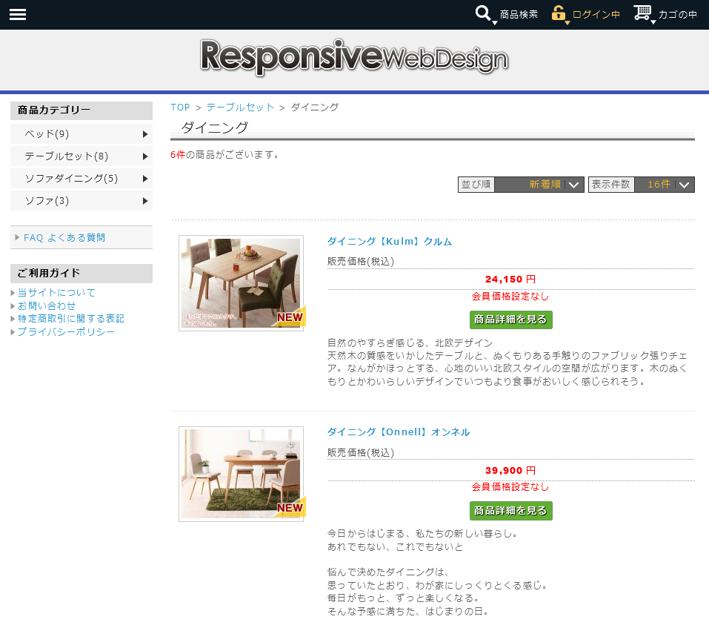Select ソファ(3) category
709x628 pixels.
coord(81,200)
